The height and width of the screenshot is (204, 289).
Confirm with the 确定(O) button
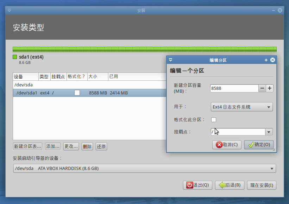point(259,145)
